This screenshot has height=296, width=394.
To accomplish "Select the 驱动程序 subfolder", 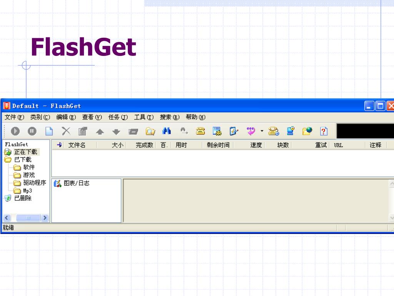I will [35, 182].
